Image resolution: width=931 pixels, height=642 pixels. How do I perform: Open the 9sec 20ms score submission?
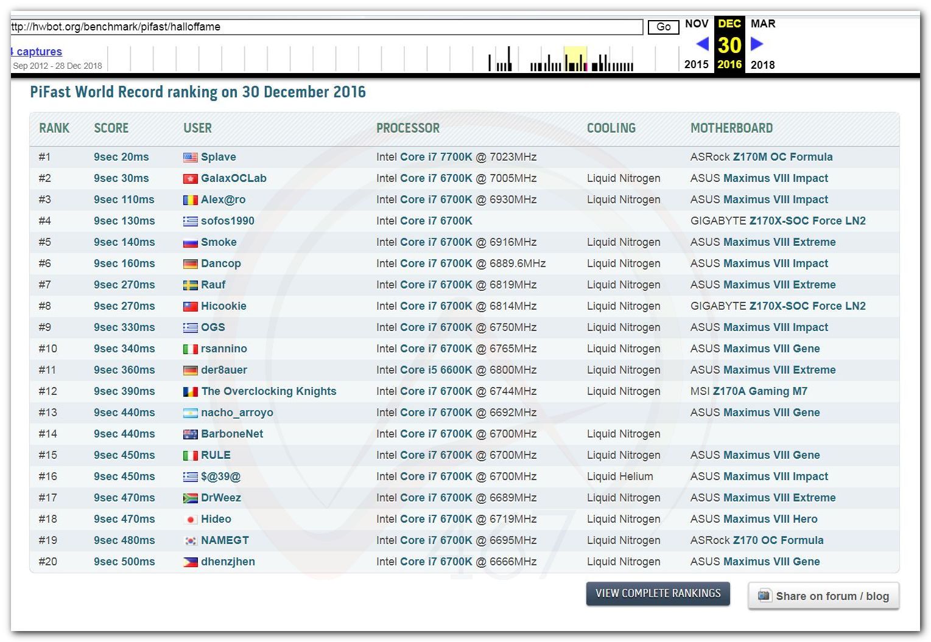[121, 157]
